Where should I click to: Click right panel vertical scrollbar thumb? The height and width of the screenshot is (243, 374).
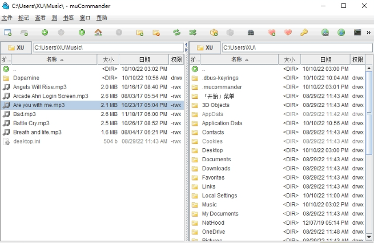pos(369,113)
